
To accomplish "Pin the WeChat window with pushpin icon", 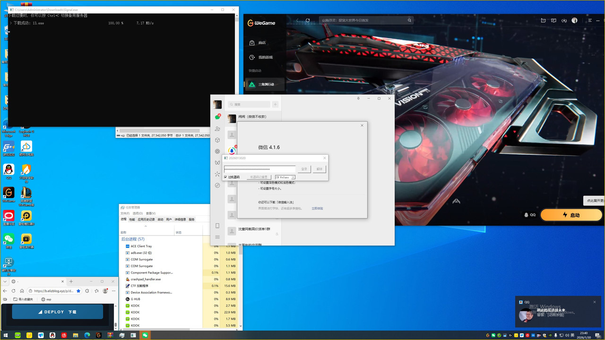I will click(x=358, y=98).
